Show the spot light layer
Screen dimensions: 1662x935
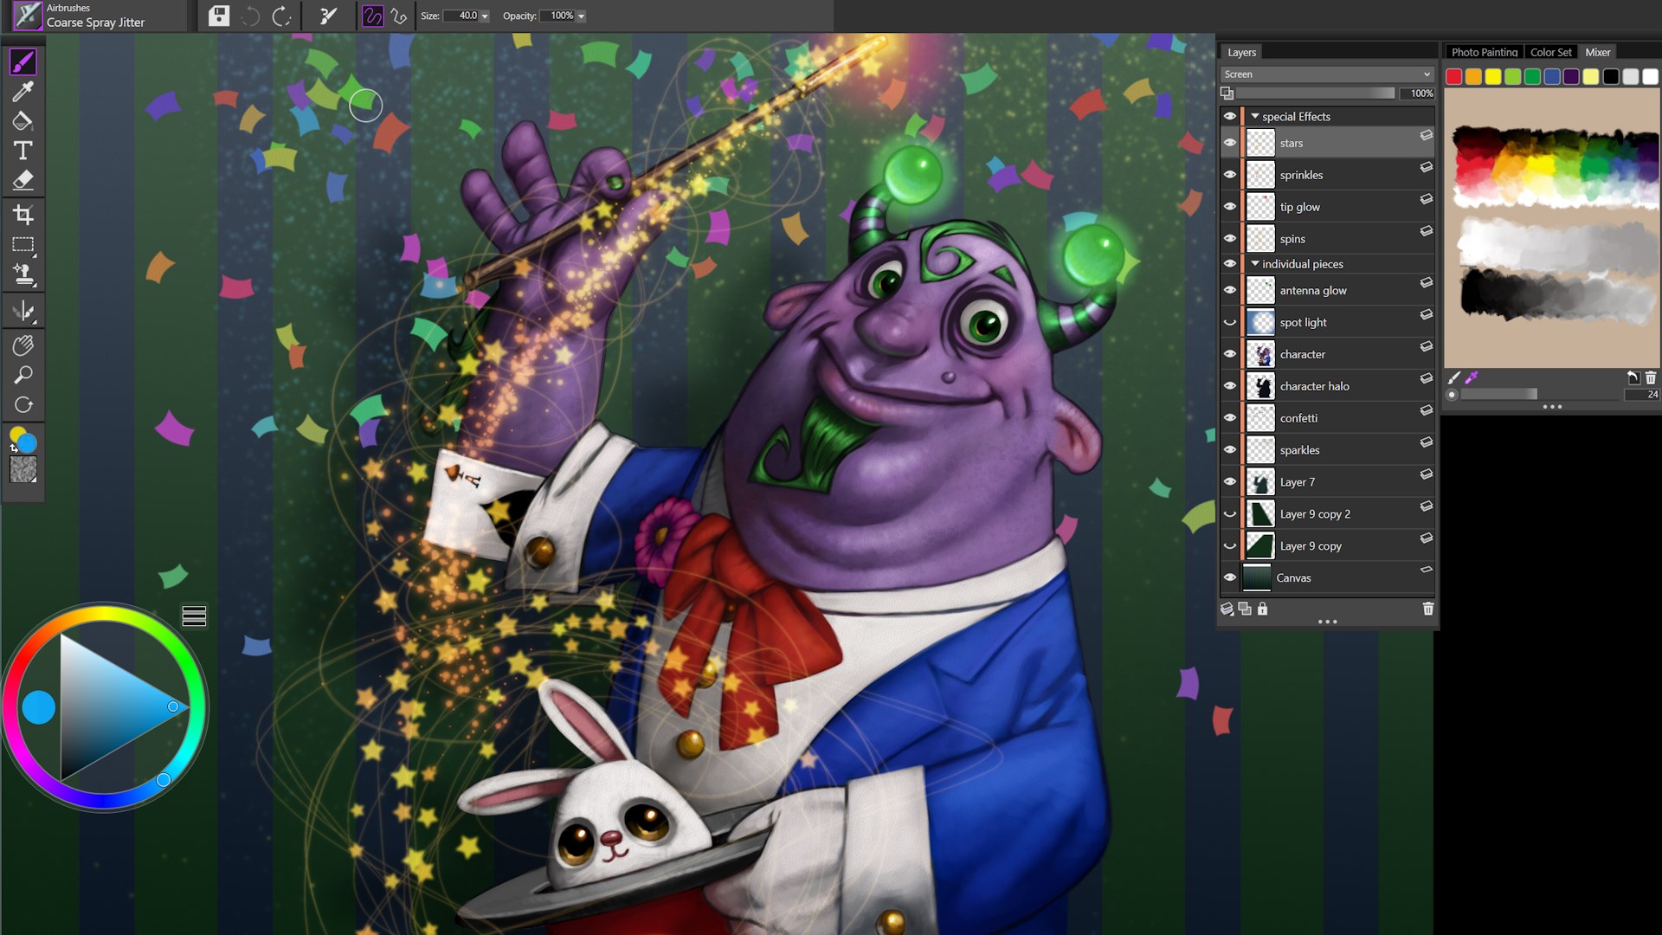[1229, 322]
